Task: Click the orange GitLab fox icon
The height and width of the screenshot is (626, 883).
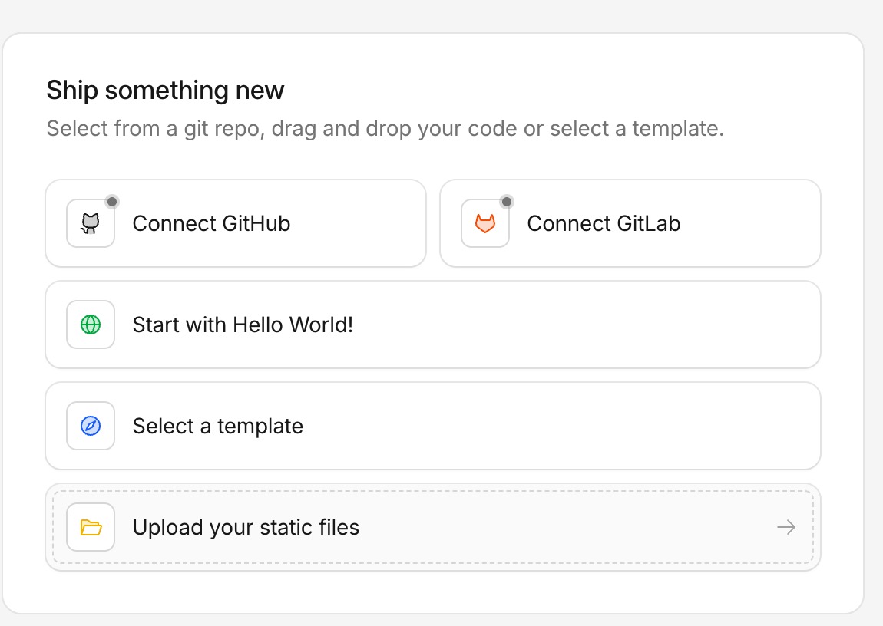Action: click(x=485, y=223)
